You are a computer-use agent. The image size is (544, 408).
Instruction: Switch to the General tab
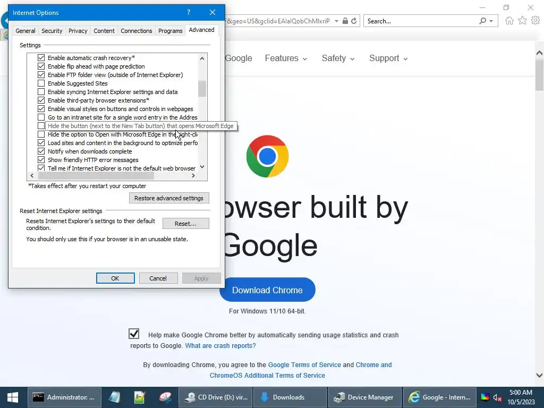coord(25,31)
